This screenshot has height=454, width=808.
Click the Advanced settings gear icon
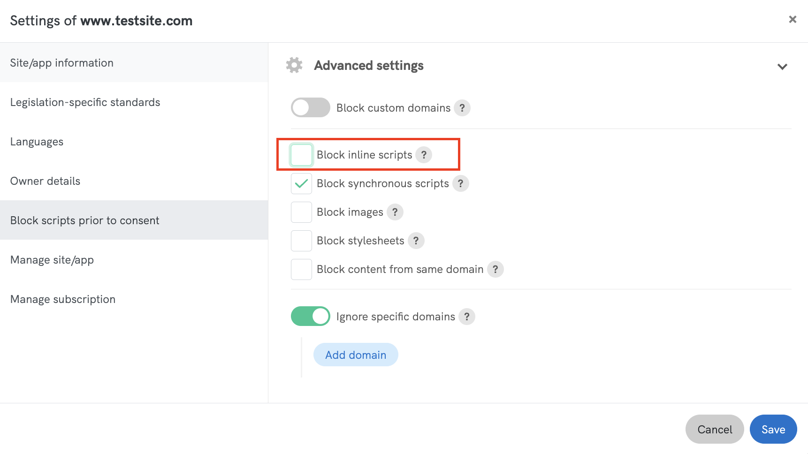tap(294, 65)
